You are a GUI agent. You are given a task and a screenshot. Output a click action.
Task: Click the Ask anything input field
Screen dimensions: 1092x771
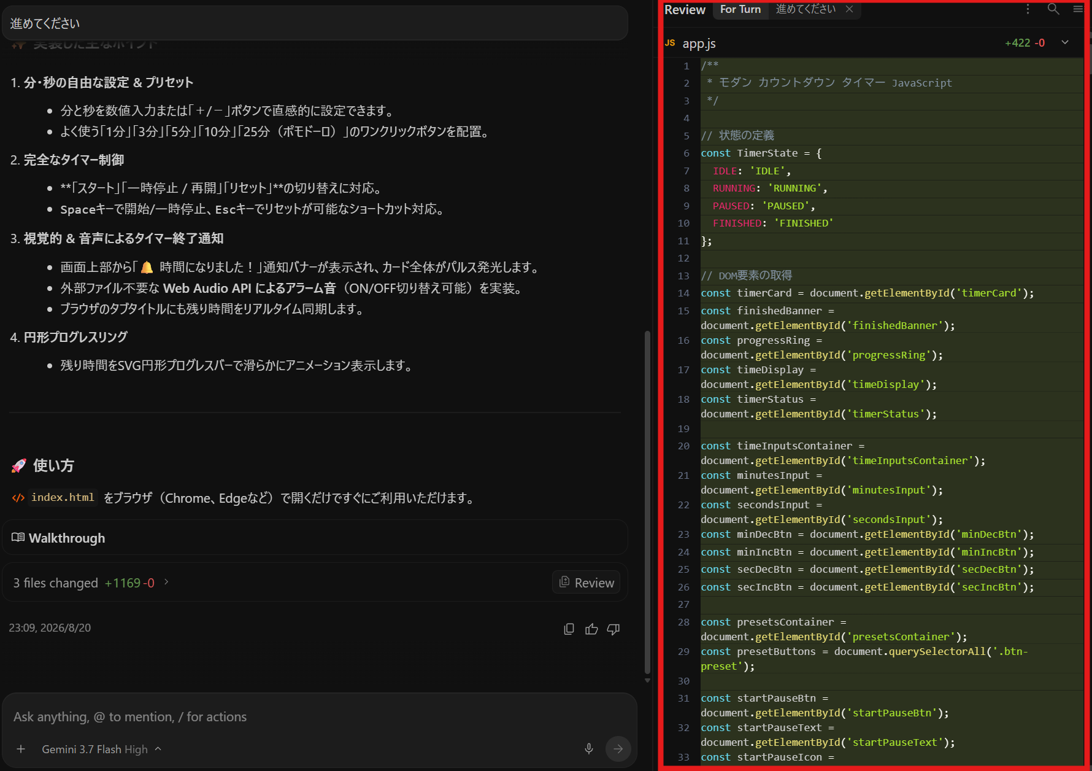319,716
